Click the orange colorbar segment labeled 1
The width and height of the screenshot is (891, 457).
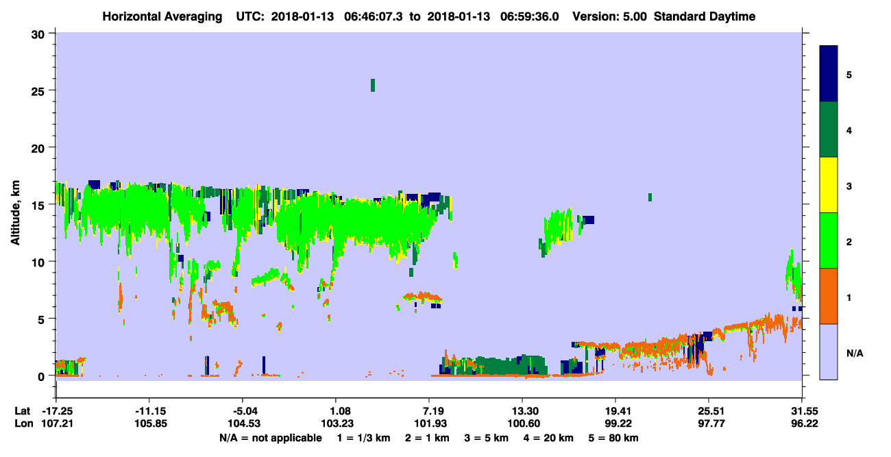coord(829,296)
